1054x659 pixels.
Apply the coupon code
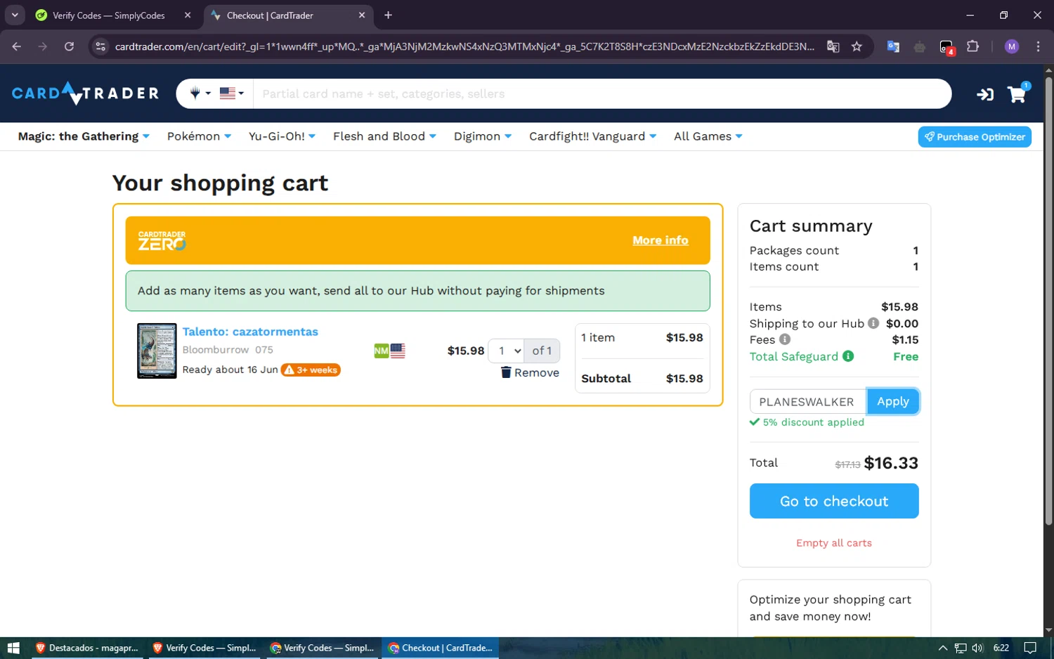(x=892, y=401)
